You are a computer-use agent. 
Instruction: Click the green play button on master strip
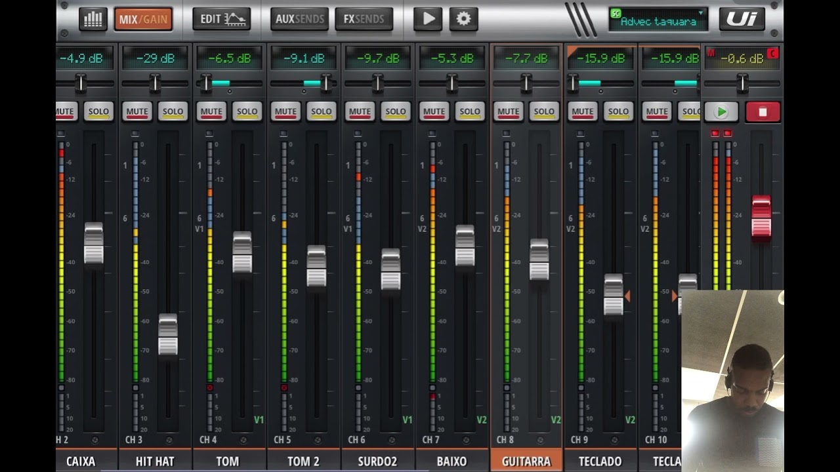tap(721, 112)
